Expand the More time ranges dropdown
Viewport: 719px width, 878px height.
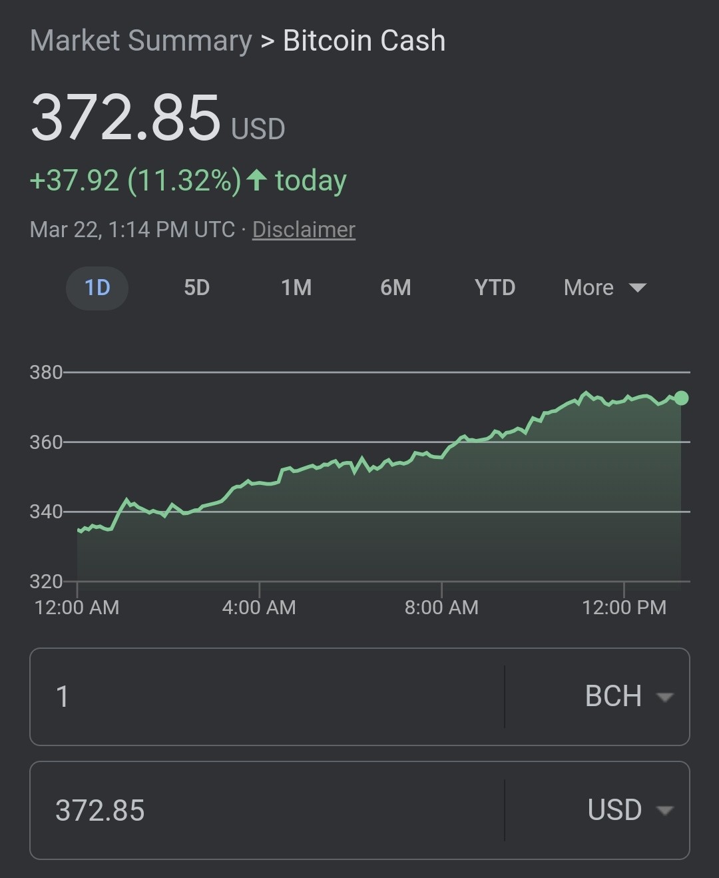(x=604, y=288)
